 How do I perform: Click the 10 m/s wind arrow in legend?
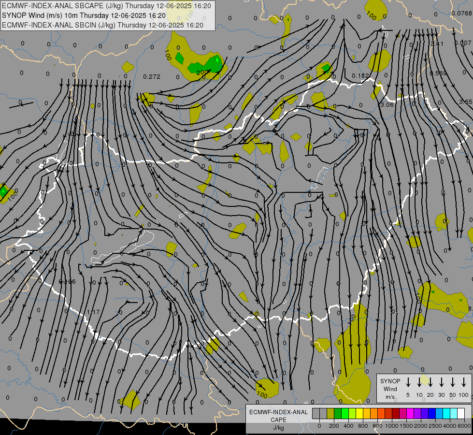pyautogui.click(x=419, y=382)
